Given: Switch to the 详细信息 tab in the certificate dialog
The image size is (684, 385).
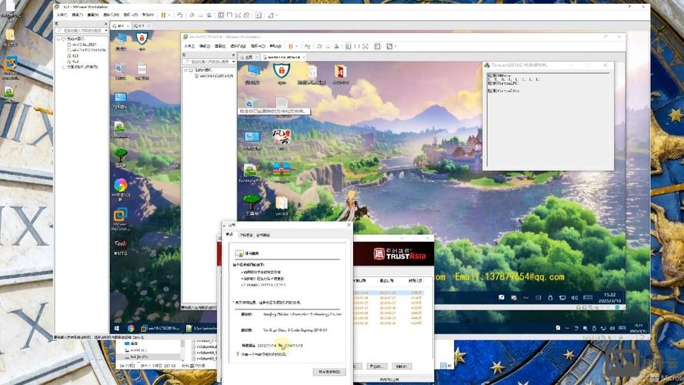Looking at the screenshot, I should click(x=246, y=235).
